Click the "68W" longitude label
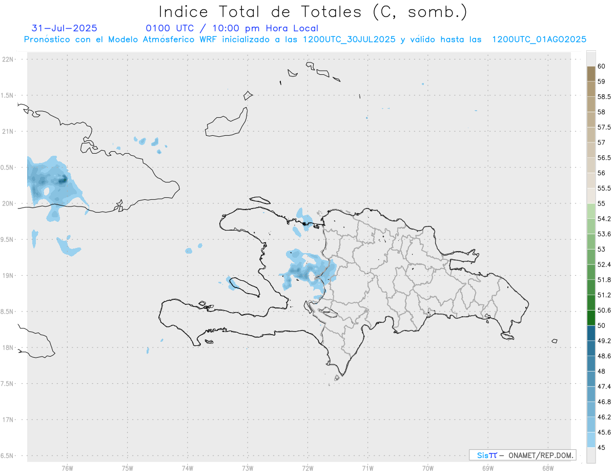Viewport: 615px width, 475px height. (548, 468)
